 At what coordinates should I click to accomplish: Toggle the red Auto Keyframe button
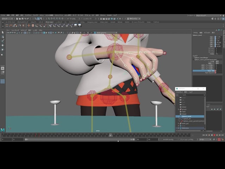219,139
